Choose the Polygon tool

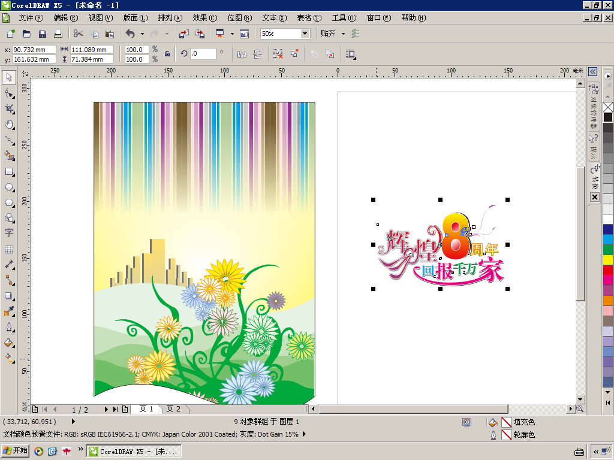pyautogui.click(x=9, y=202)
